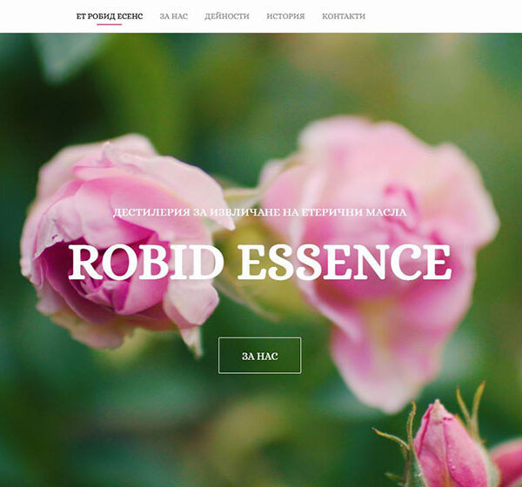Click the word ROBID in the title
Screen dimensions: 522x487
pyautogui.click(x=146, y=263)
